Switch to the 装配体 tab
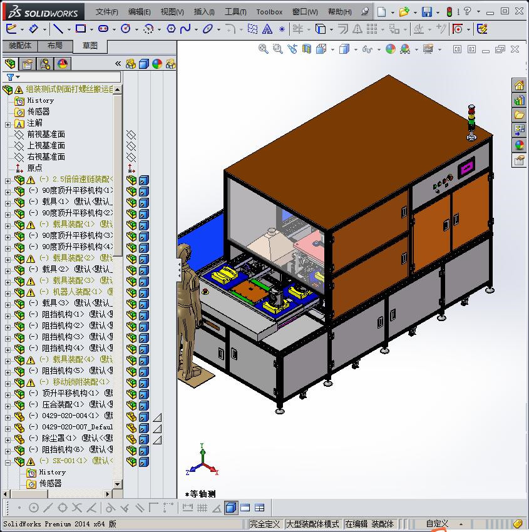 20,46
